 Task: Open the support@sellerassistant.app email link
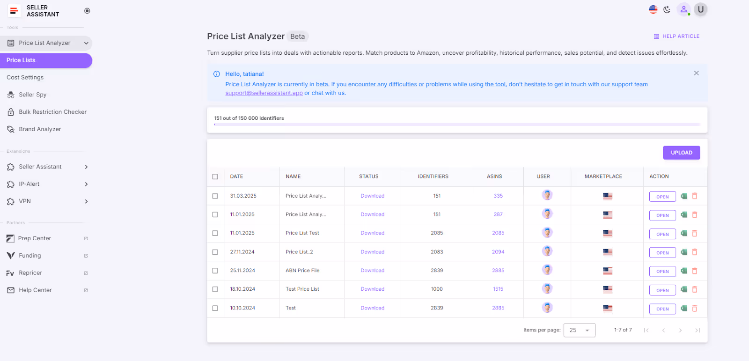tap(264, 93)
